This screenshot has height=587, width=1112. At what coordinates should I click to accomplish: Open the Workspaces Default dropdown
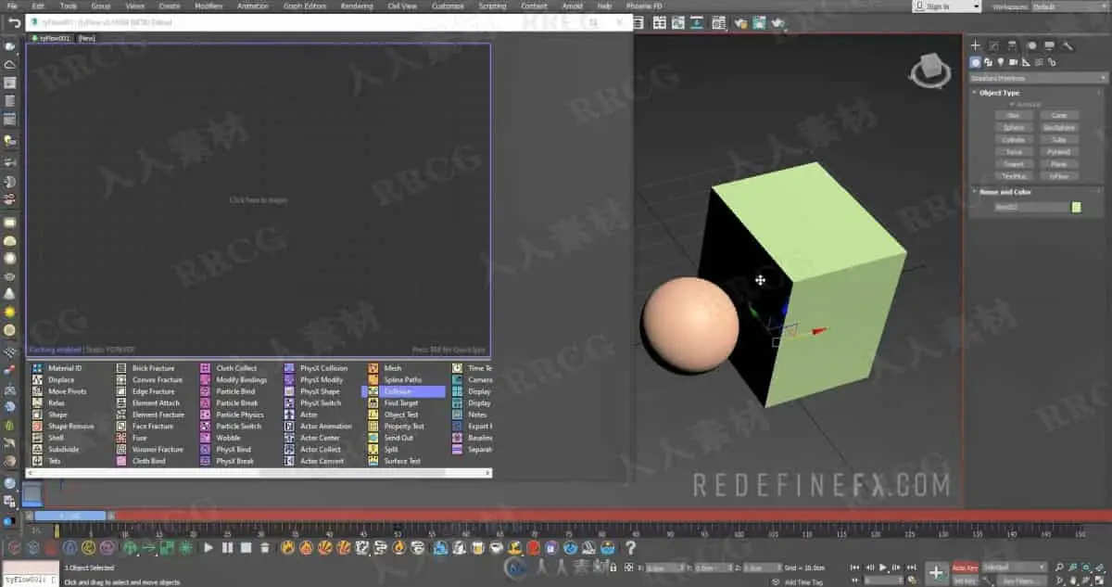(x=1069, y=6)
